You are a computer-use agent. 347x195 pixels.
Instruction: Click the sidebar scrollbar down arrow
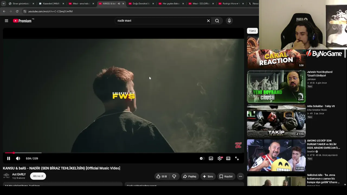tap(345, 185)
